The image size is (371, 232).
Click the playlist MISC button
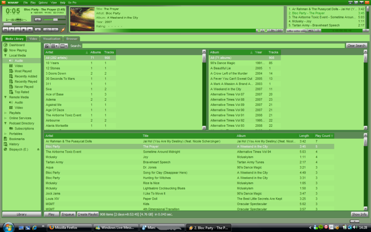(311, 31)
